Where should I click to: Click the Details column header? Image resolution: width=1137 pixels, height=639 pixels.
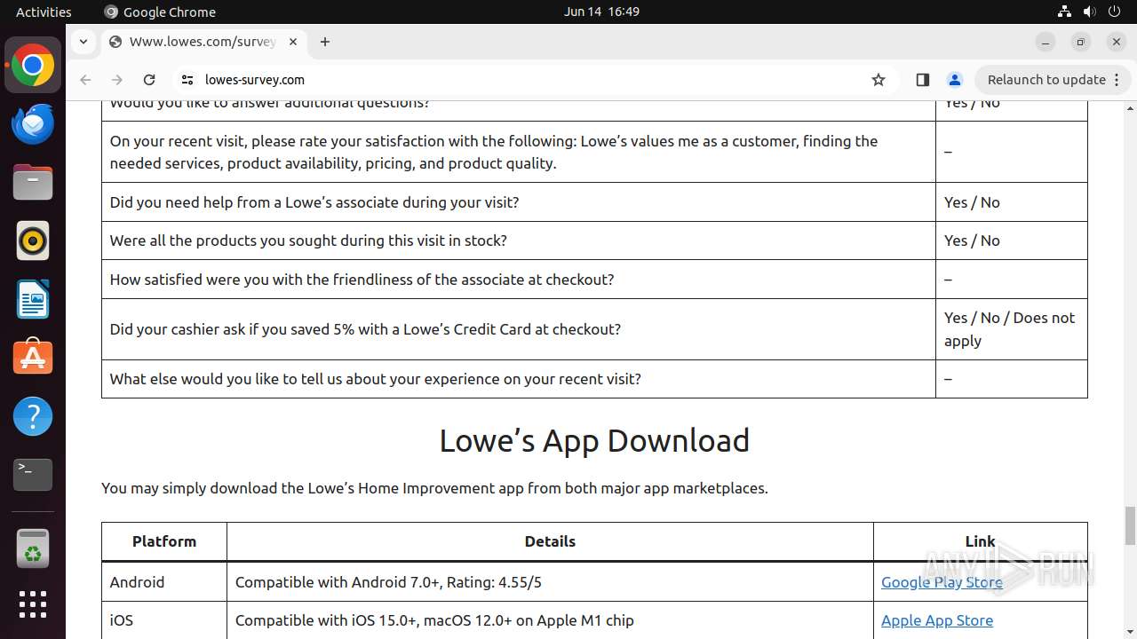(550, 541)
